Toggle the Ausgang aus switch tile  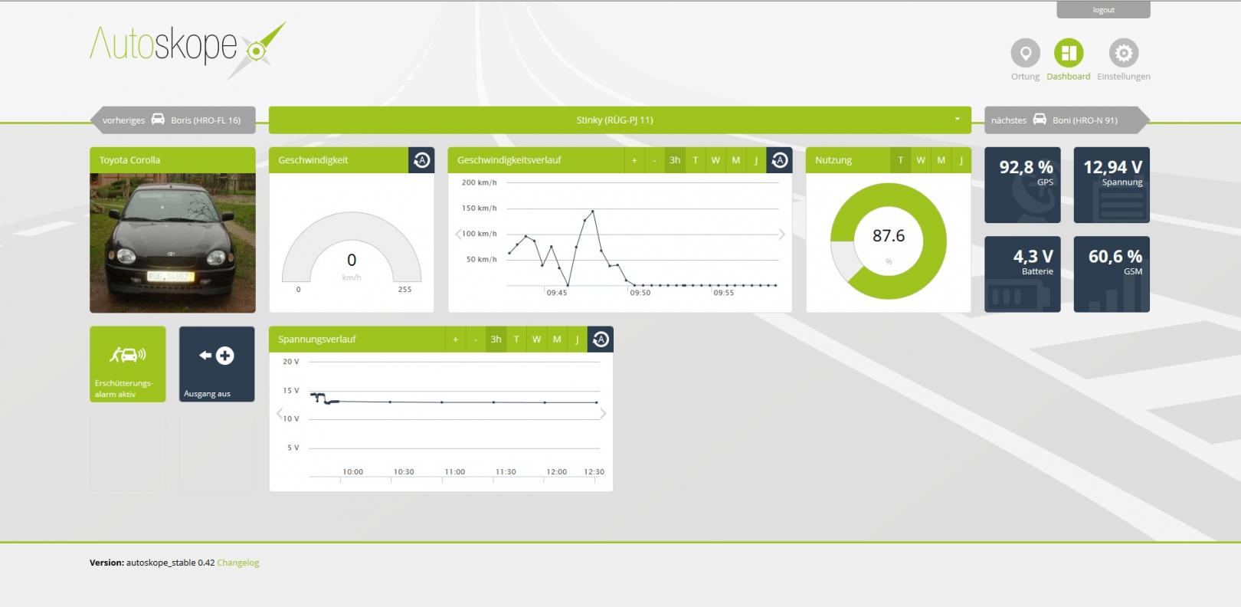(x=217, y=364)
